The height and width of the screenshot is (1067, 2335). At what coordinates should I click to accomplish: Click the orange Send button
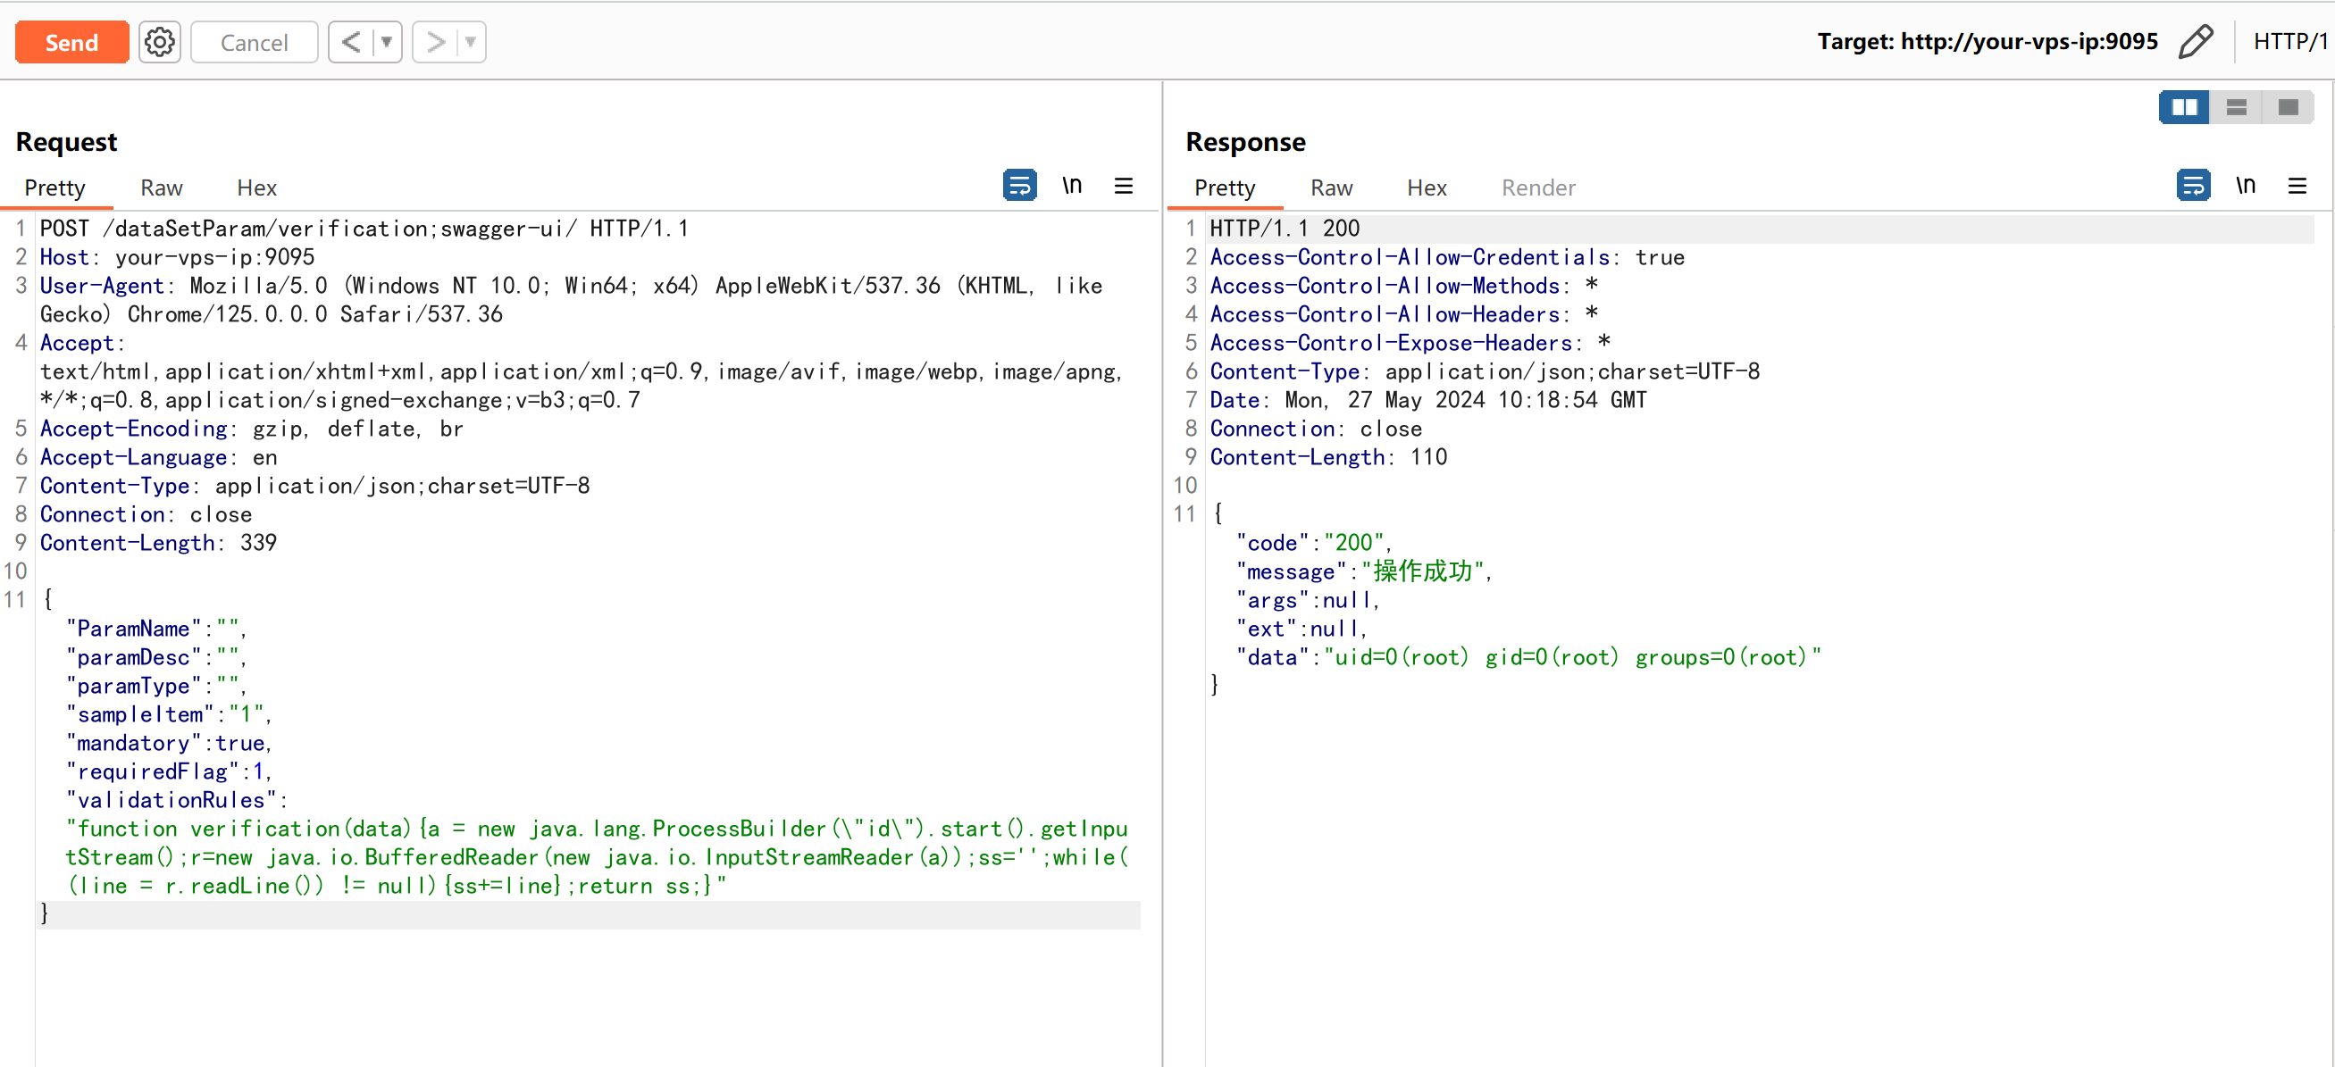[71, 43]
